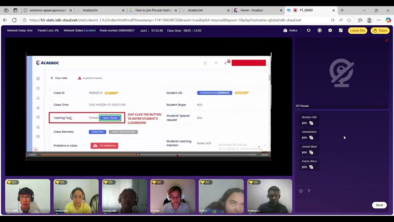Toggle fullscreen mode icon

click(x=341, y=31)
